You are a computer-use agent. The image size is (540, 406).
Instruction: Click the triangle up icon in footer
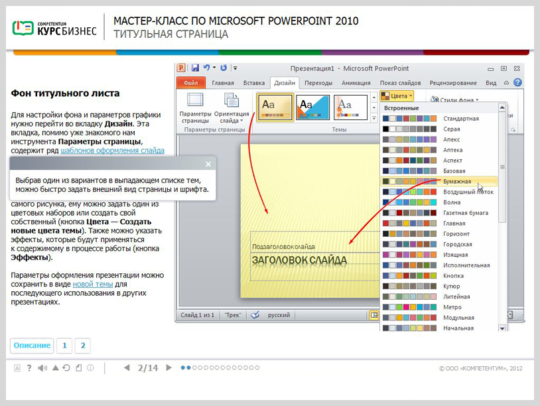pyautogui.click(x=56, y=368)
